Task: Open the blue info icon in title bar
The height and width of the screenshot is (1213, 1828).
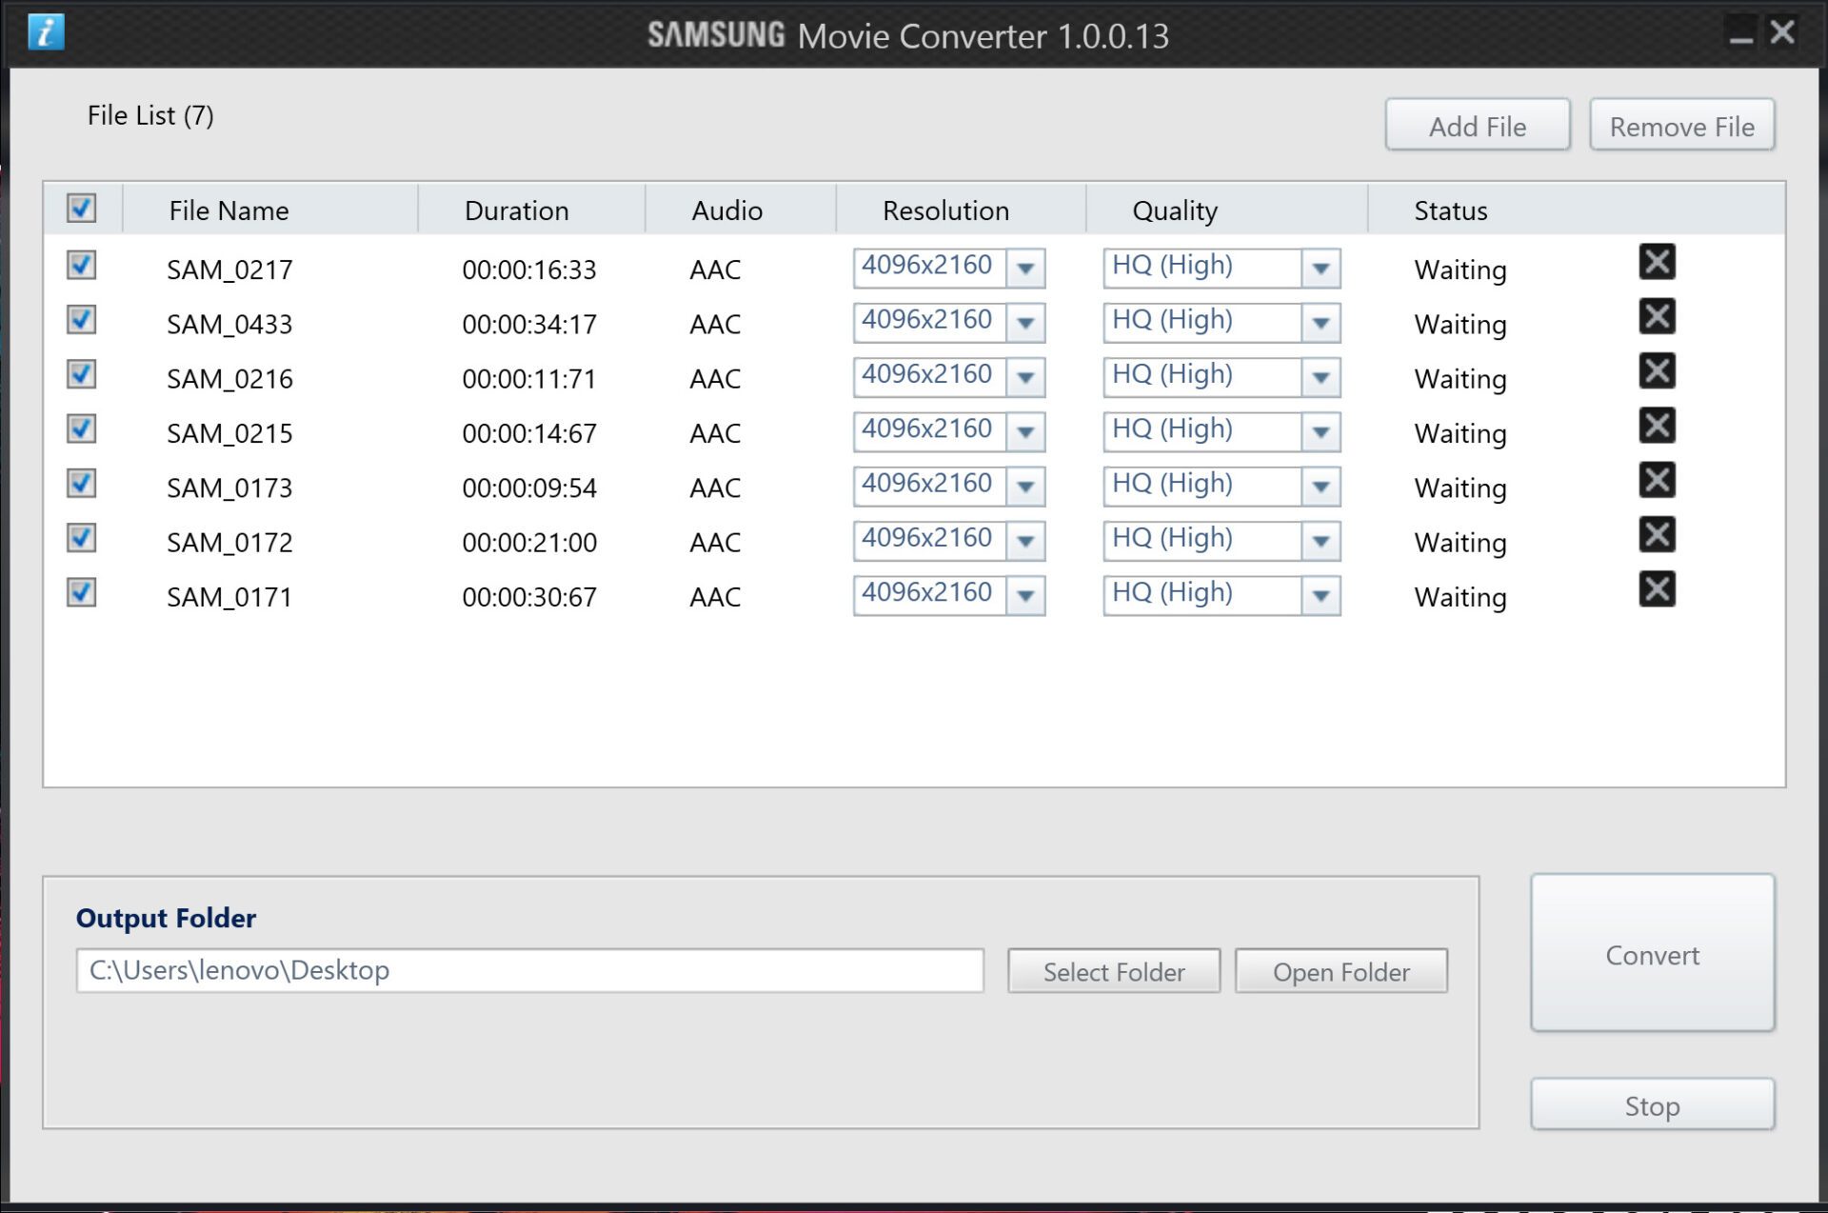Action: (x=46, y=32)
